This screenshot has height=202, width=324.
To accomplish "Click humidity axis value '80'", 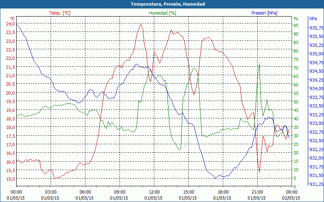I will pyautogui.click(x=296, y=51).
